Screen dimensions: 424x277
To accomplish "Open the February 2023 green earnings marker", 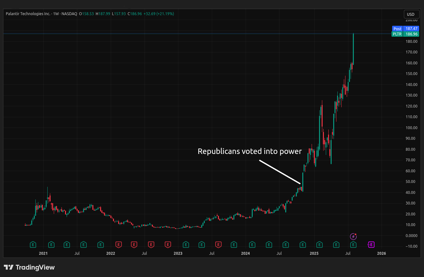I will 186,245.
